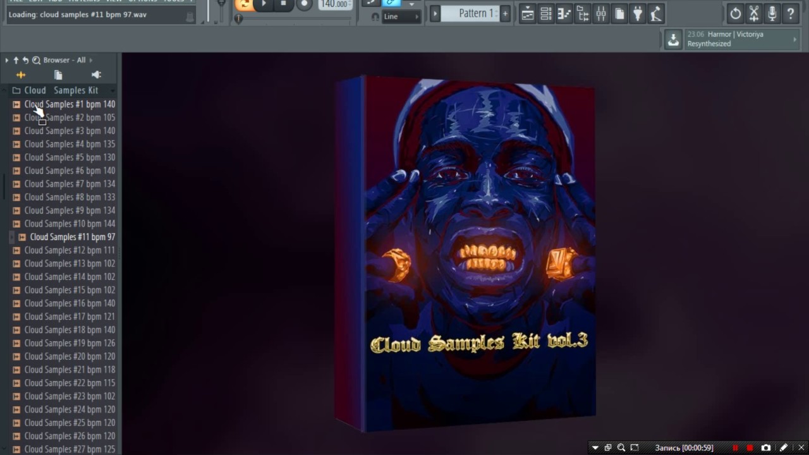Pause the screen recording

[735, 447]
